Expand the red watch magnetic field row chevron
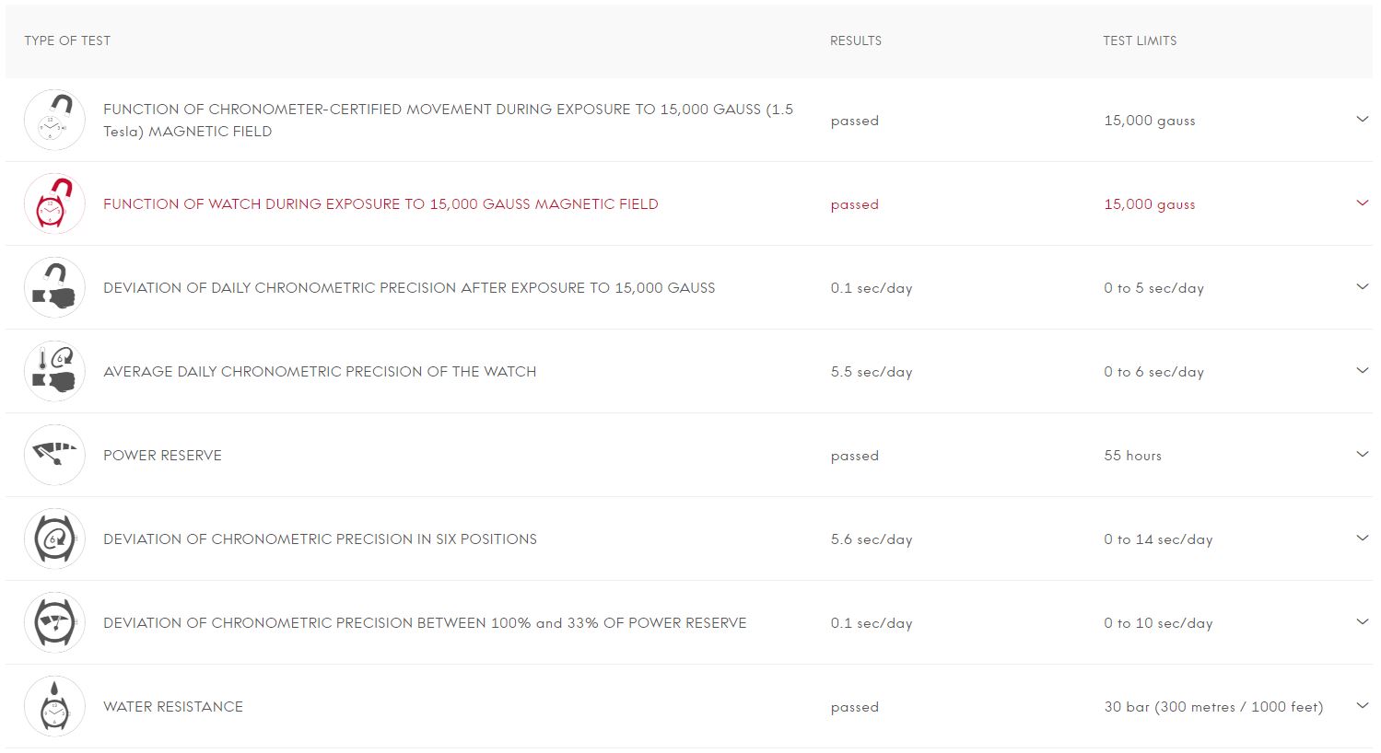 [1362, 203]
